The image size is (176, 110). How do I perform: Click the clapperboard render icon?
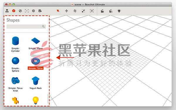pos(102,11)
